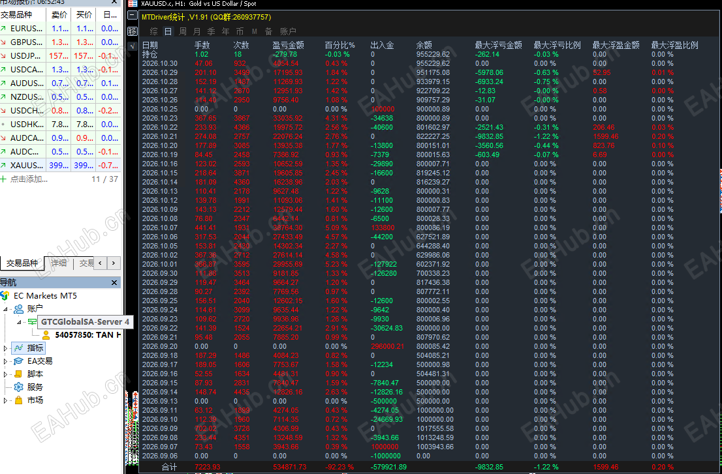The width and height of the screenshot is (722, 474).
Task: Click the 市场 shopping bag icon
Action: (x=18, y=400)
